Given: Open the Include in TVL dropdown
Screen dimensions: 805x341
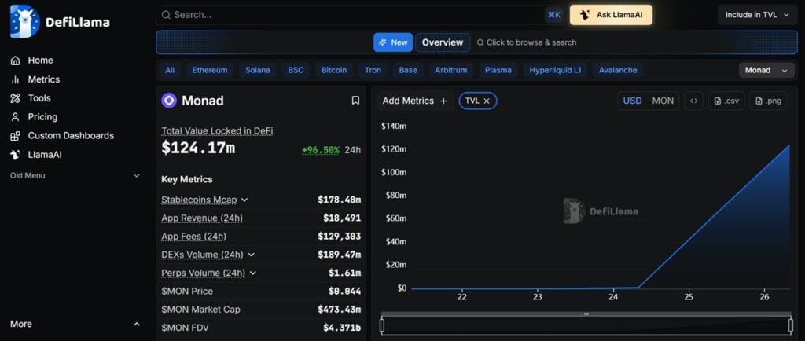Looking at the screenshot, I should (x=756, y=15).
